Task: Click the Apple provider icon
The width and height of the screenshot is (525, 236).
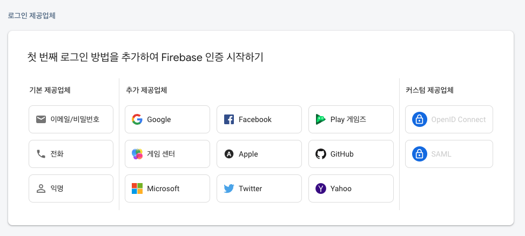Action: (228, 154)
